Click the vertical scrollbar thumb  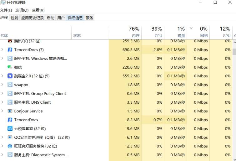coord(234,51)
